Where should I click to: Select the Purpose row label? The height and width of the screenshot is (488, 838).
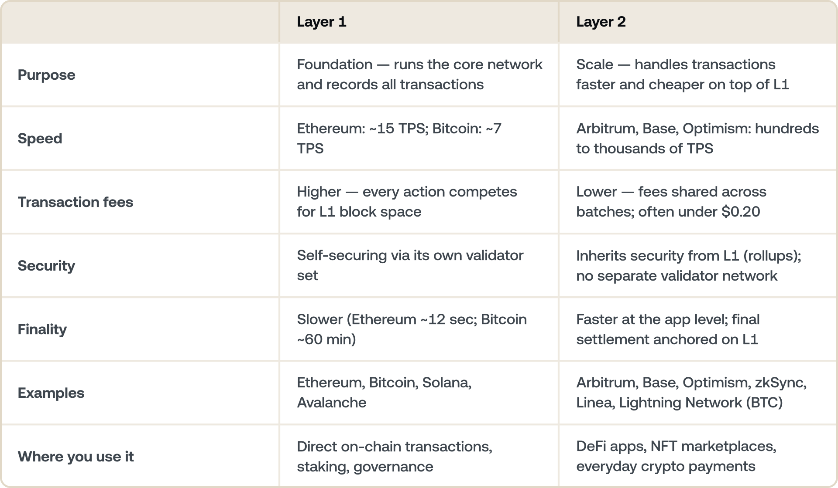point(46,75)
